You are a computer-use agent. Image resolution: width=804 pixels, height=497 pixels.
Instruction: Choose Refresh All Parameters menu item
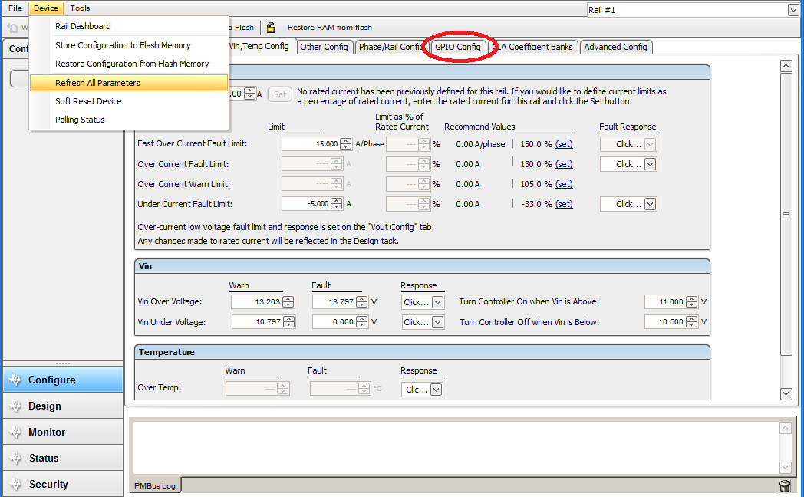pyautogui.click(x=129, y=83)
